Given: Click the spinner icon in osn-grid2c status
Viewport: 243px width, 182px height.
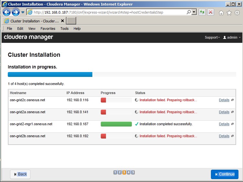Looking at the screenshot, I should [136, 100].
